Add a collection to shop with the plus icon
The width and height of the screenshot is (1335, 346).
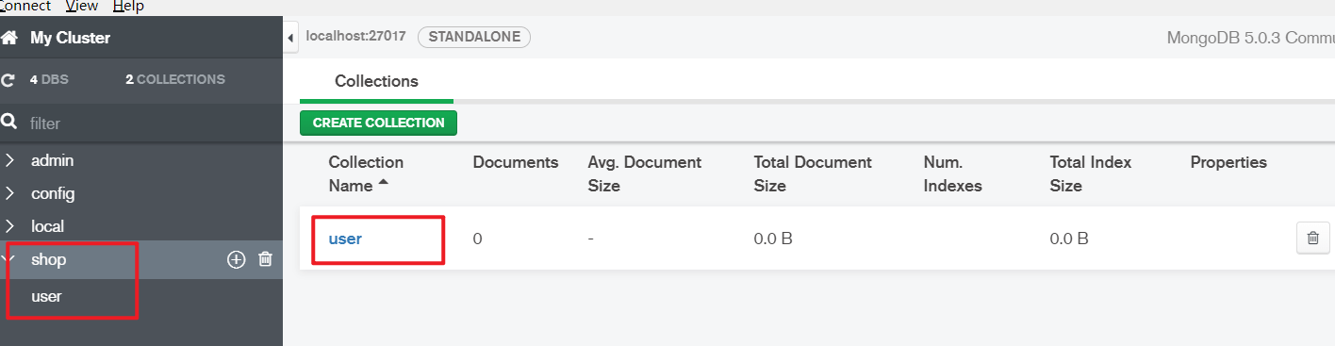(x=236, y=259)
